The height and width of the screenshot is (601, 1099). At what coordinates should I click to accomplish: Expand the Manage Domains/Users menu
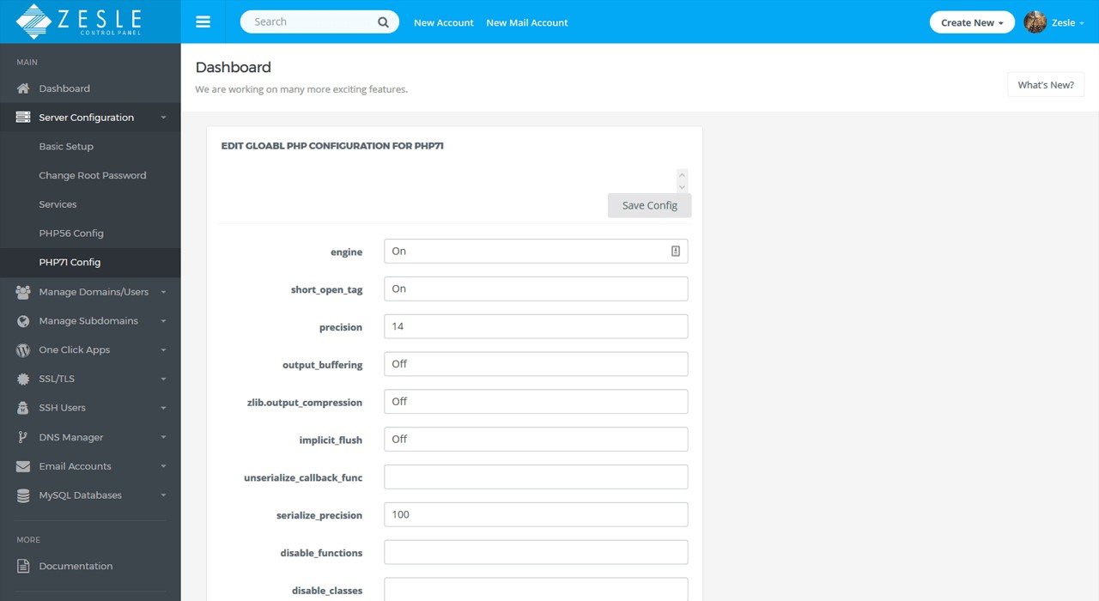(93, 292)
